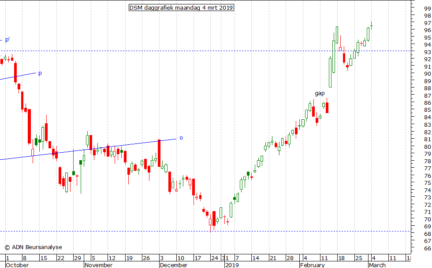Click the 99 price label on the axis
This screenshot has width=432, height=268.
[428, 8]
